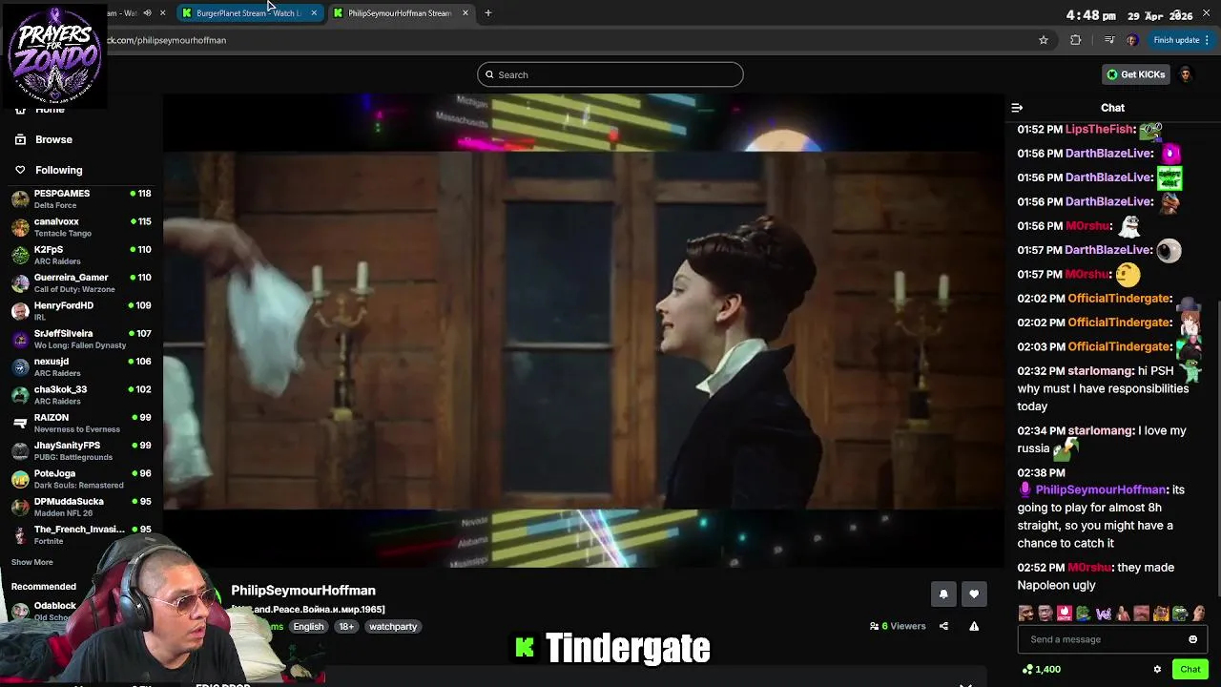This screenshot has width=1221, height=687.
Task: Open chat settings with the gear icon
Action: [1157, 669]
